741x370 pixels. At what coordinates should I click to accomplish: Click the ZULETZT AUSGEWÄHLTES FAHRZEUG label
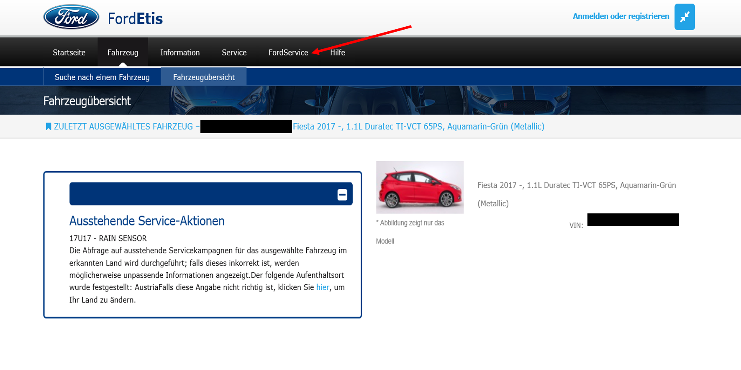click(123, 127)
